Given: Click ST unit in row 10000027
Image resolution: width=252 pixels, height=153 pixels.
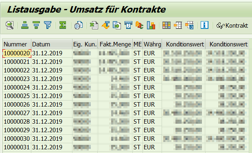Looking at the screenshot, I should (x=138, y=113).
